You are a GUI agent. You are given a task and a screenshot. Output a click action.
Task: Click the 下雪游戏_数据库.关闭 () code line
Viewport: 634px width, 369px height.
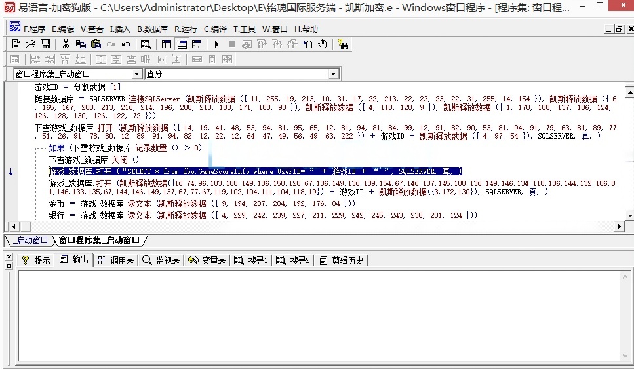click(94, 160)
